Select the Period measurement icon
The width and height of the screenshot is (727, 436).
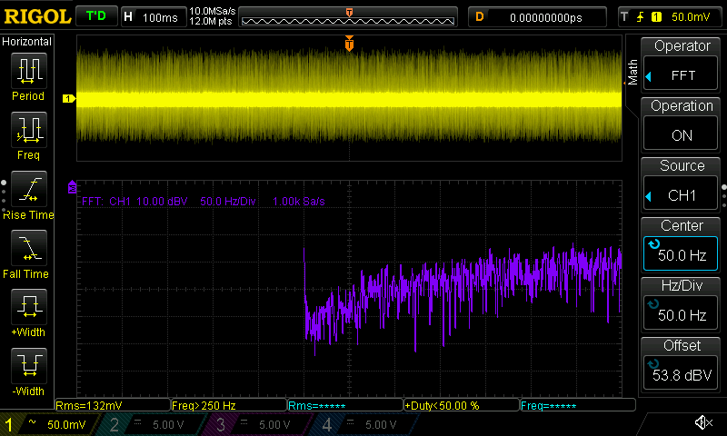tap(28, 71)
